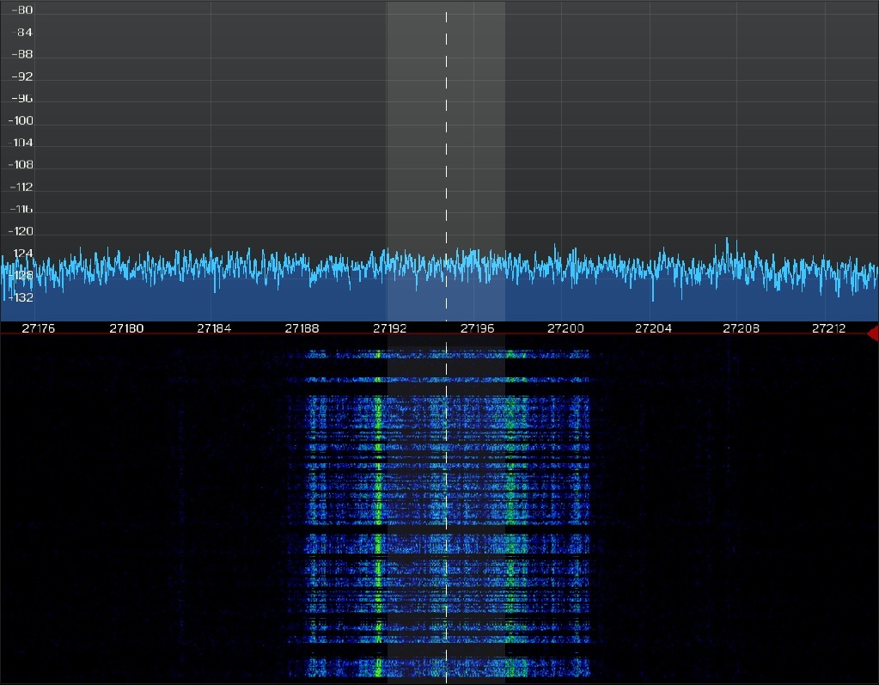Click the -100 dB scale label
Viewport: 879px width, 685px height.
point(21,121)
